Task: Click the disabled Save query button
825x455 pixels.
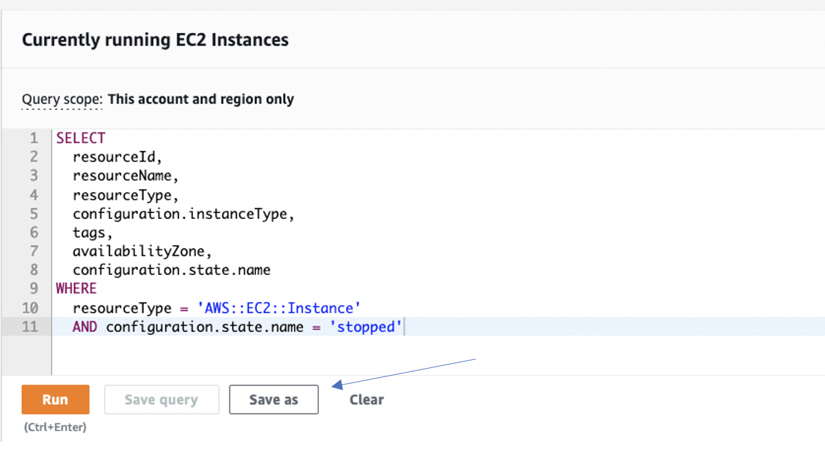Action: [161, 399]
